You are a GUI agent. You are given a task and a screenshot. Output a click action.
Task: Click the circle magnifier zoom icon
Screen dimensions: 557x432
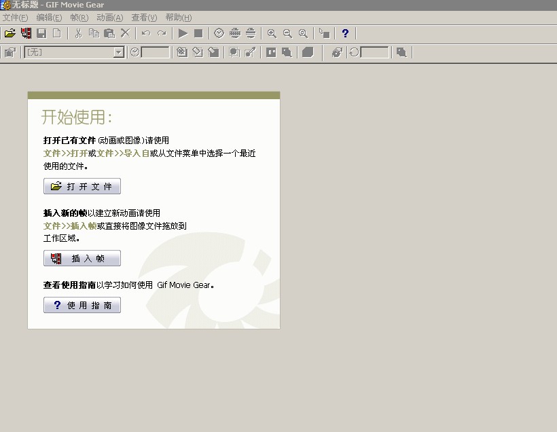tap(303, 33)
